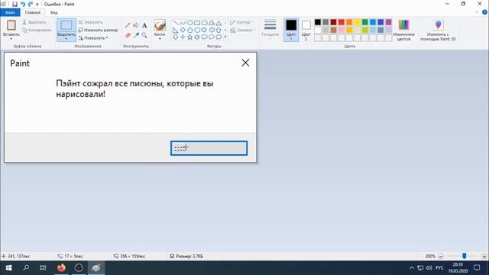Open the Заливка fill dropdown
The width and height of the screenshot is (489, 275).
pos(243,30)
